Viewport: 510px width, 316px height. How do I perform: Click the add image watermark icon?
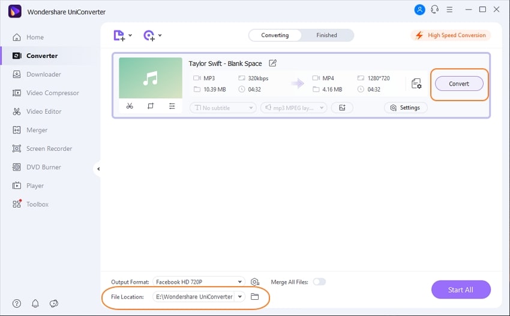click(342, 108)
